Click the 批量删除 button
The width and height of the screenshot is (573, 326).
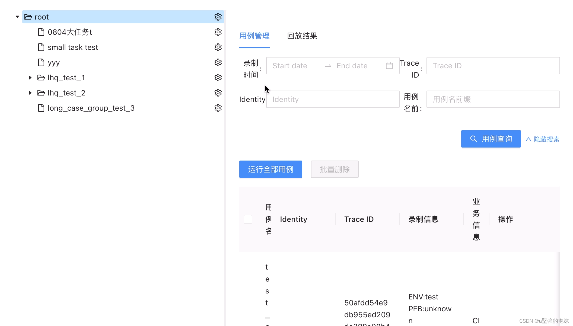point(335,169)
